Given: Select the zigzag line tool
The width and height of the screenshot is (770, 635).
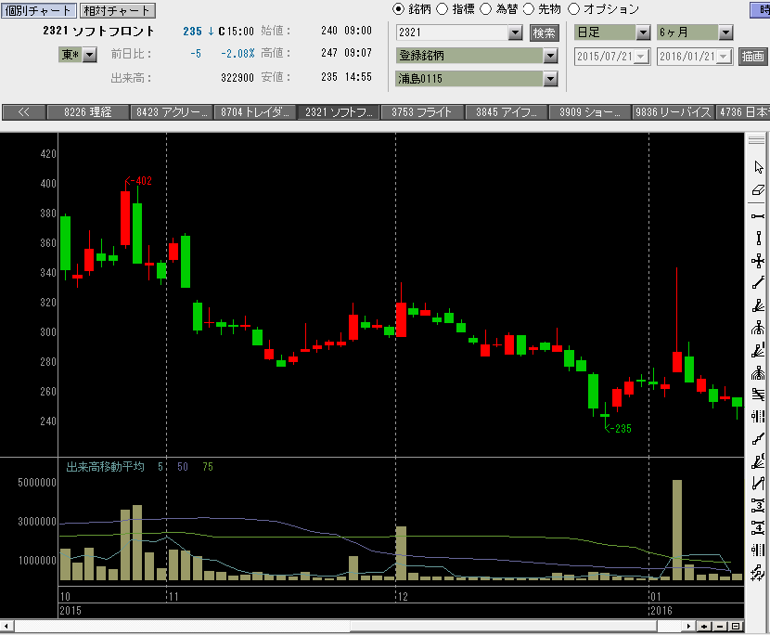Looking at the screenshot, I should coord(758,484).
